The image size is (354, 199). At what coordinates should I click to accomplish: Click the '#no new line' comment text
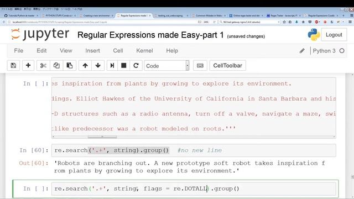(200, 150)
